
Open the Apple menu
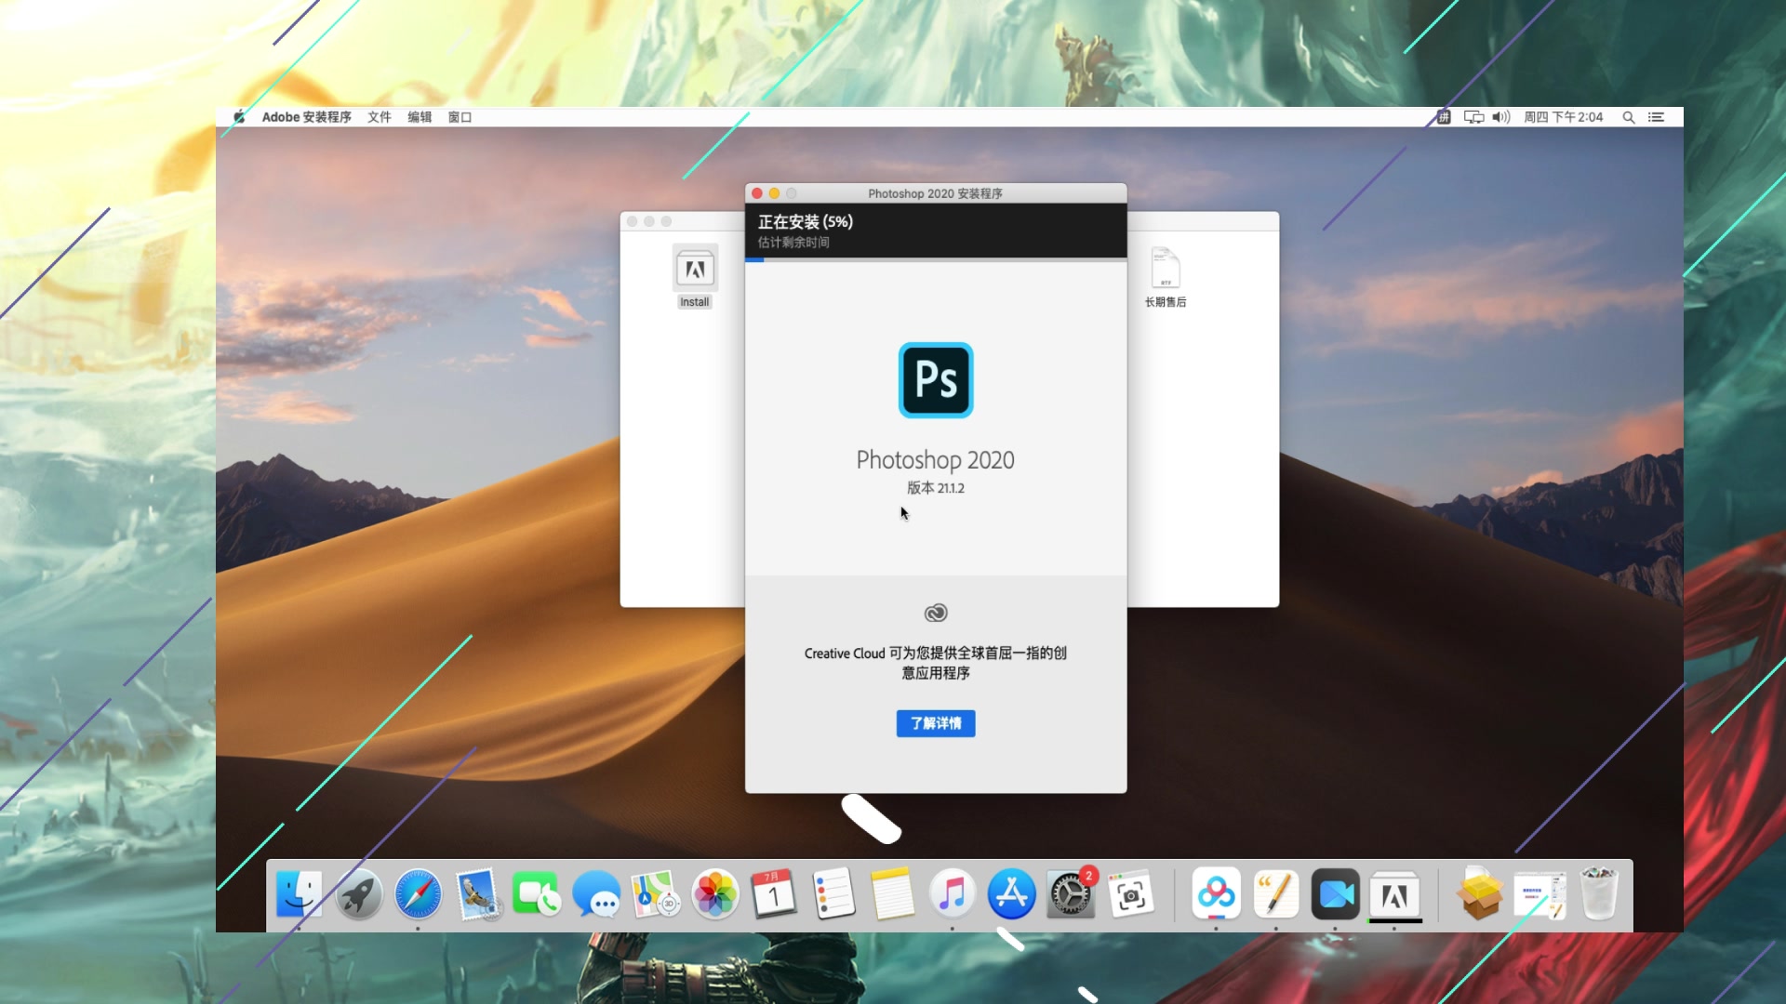pyautogui.click(x=239, y=117)
